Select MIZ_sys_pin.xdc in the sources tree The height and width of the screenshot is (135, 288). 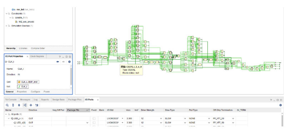pos(27,22)
